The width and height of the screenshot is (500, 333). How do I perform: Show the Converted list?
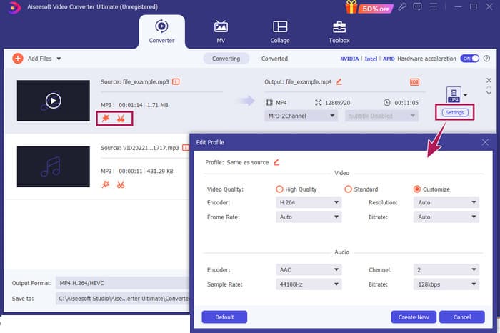tap(274, 59)
